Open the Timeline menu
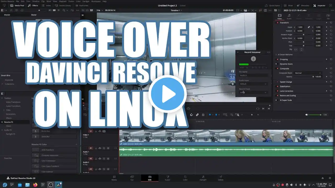This screenshot has height=188, width=335. [x=36, y=1]
